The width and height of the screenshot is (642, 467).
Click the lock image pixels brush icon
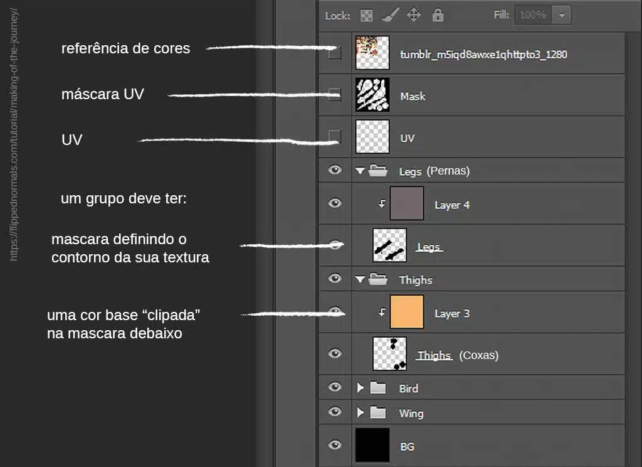click(x=390, y=15)
